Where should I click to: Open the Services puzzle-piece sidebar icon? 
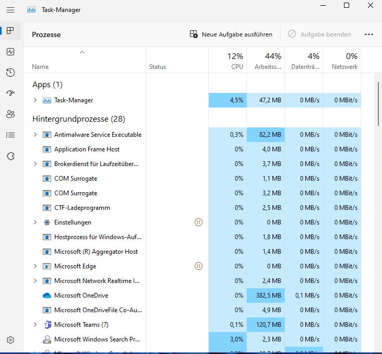coord(10,156)
